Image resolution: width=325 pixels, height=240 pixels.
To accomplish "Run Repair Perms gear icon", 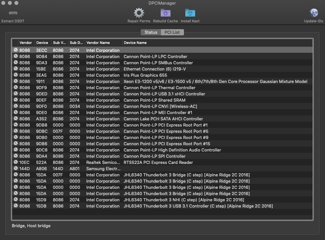I will (x=139, y=13).
